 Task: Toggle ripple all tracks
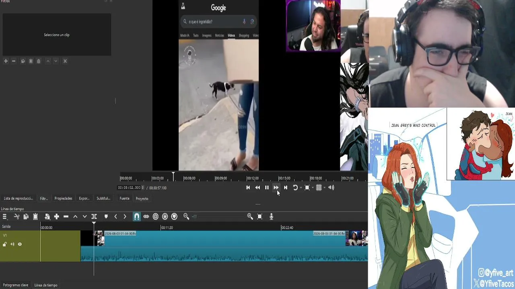pos(165,216)
